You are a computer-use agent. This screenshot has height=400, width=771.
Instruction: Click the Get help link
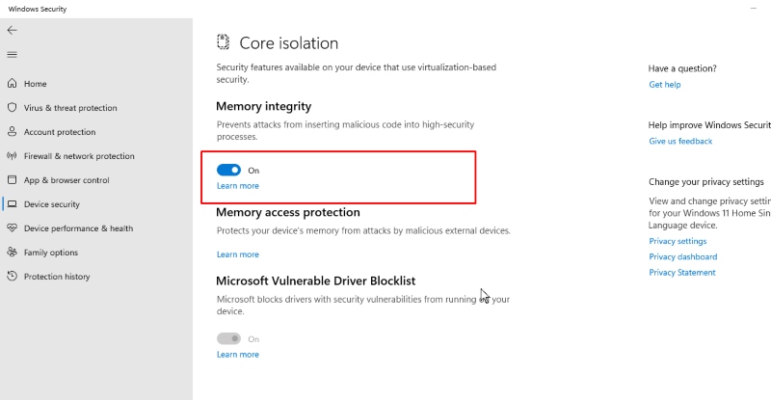coord(665,85)
